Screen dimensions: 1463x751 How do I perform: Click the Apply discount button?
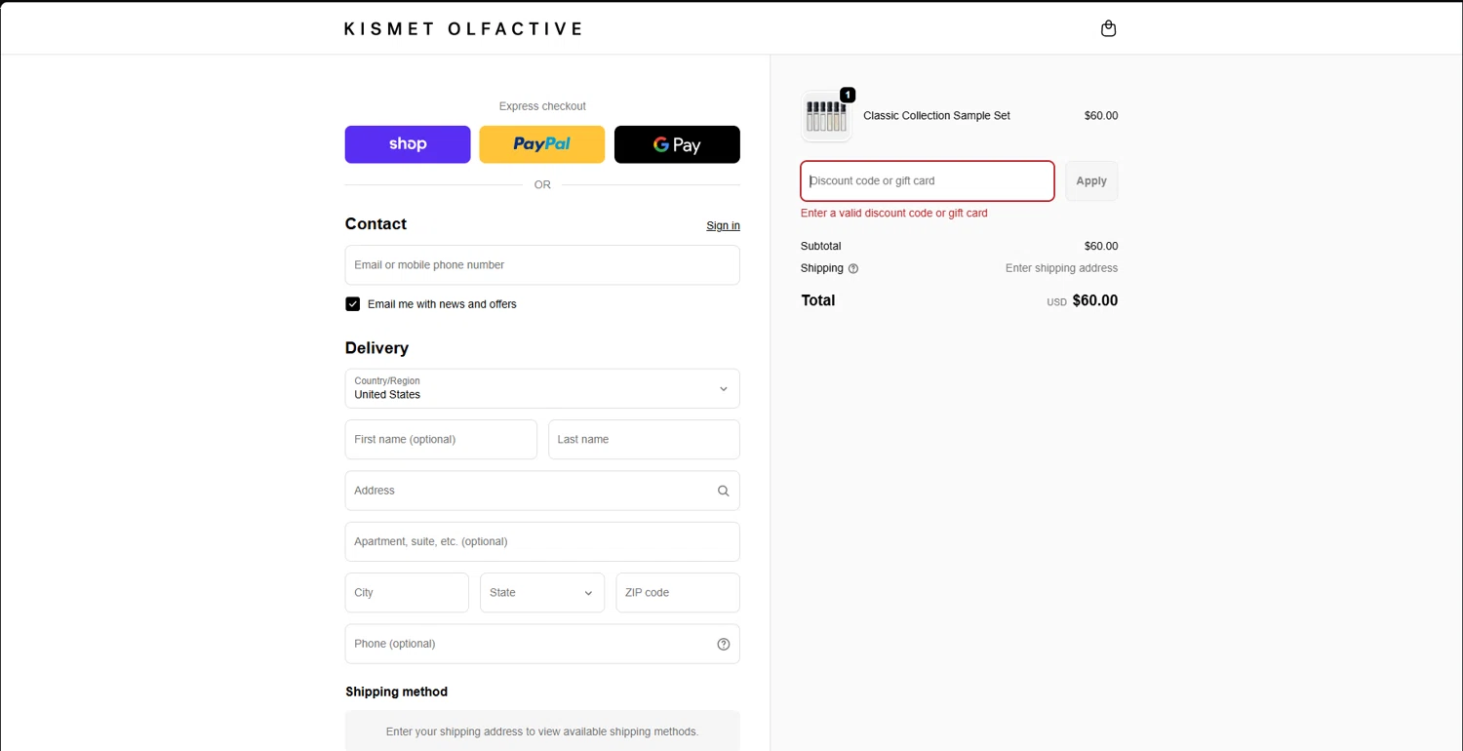click(x=1091, y=181)
